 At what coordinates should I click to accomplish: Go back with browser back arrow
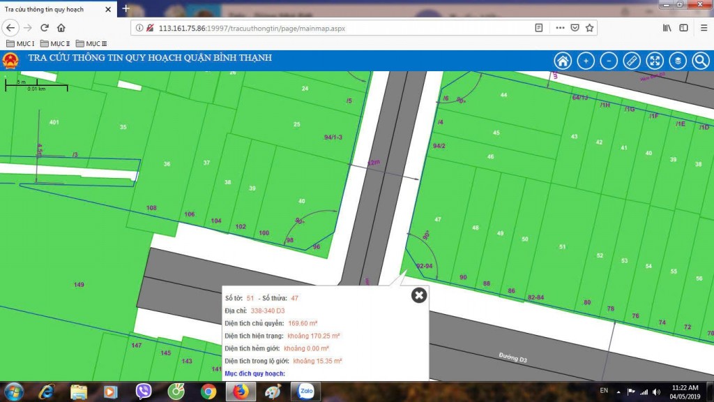10,28
